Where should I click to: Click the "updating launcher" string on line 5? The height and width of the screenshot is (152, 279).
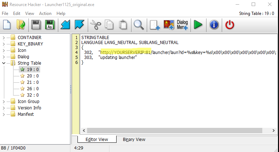click(x=118, y=58)
